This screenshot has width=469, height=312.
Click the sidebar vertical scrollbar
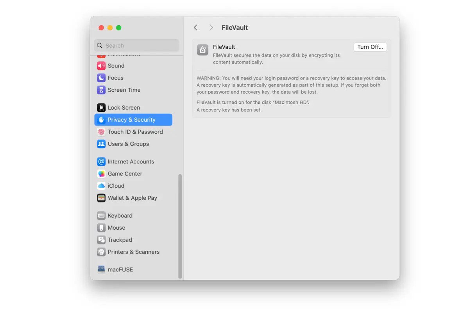click(180, 226)
